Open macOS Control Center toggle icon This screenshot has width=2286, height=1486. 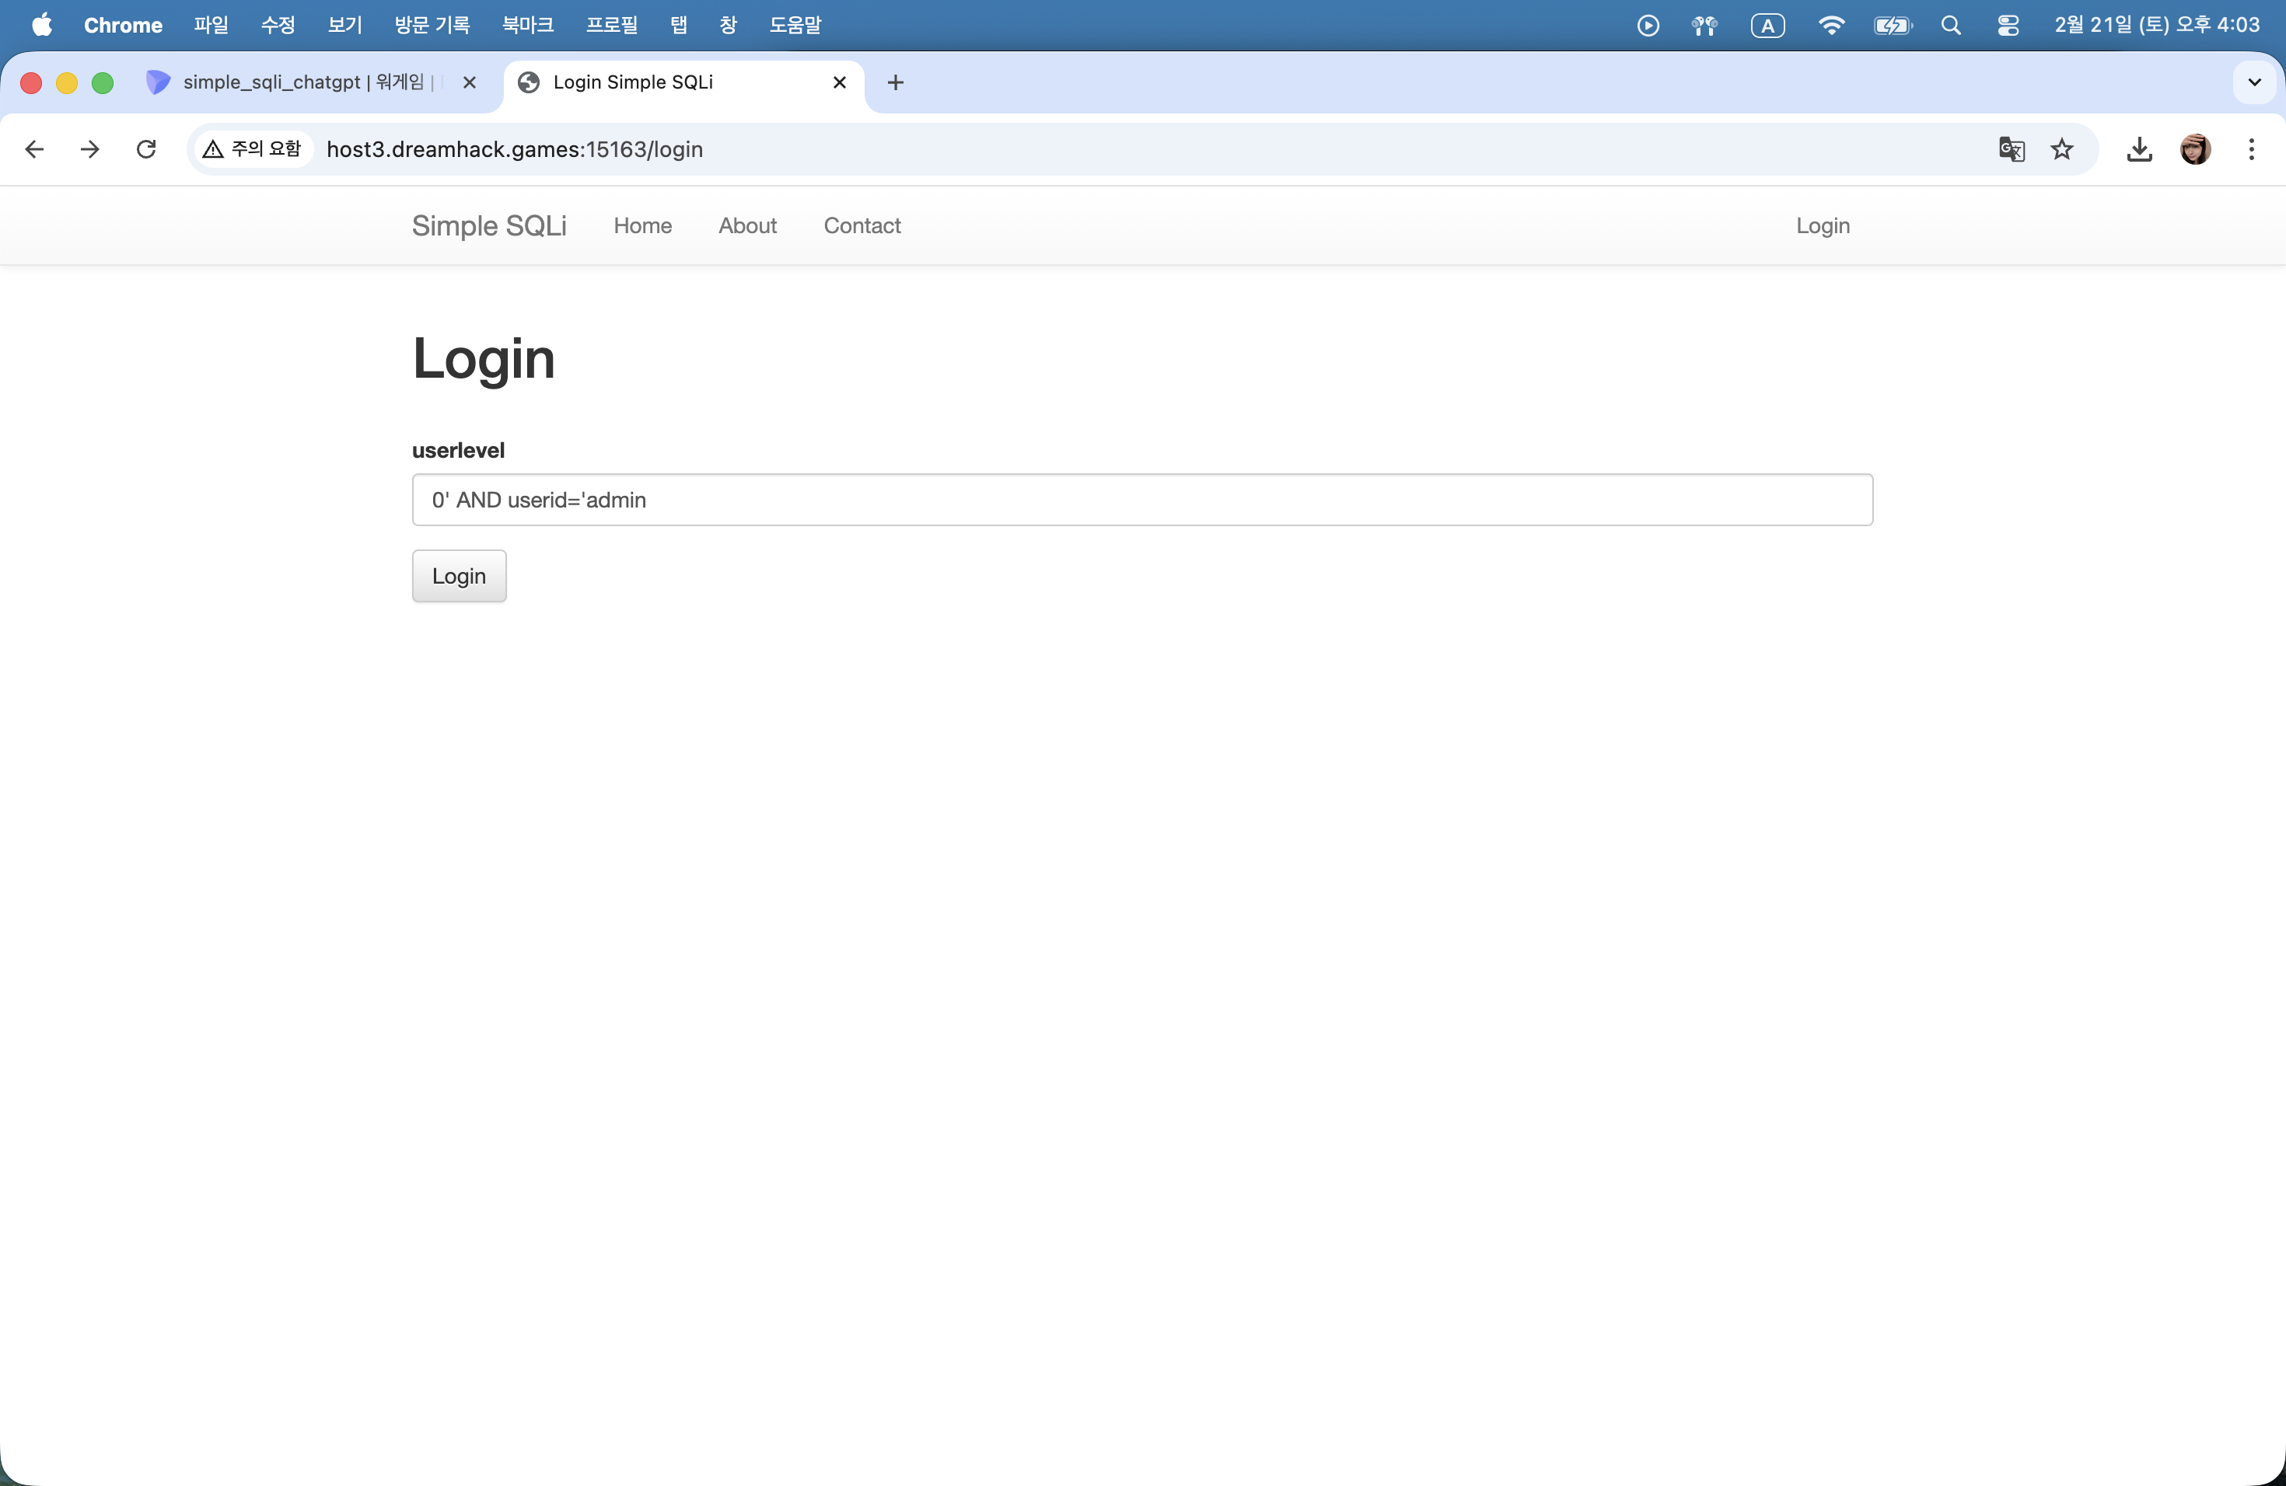(x=2008, y=26)
